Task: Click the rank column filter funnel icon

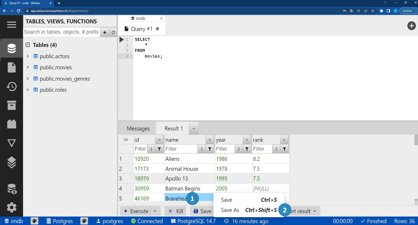Action: pos(284,149)
